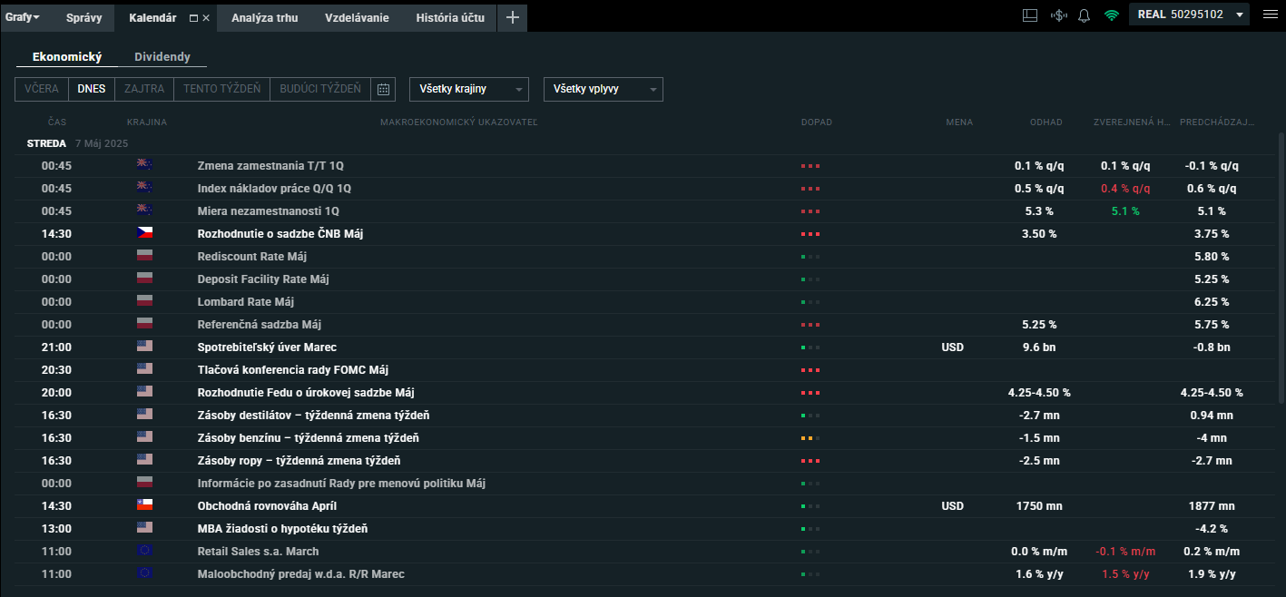Screen dimensions: 1286x597
Task: Close the Kalendár tab
Action: tap(206, 18)
